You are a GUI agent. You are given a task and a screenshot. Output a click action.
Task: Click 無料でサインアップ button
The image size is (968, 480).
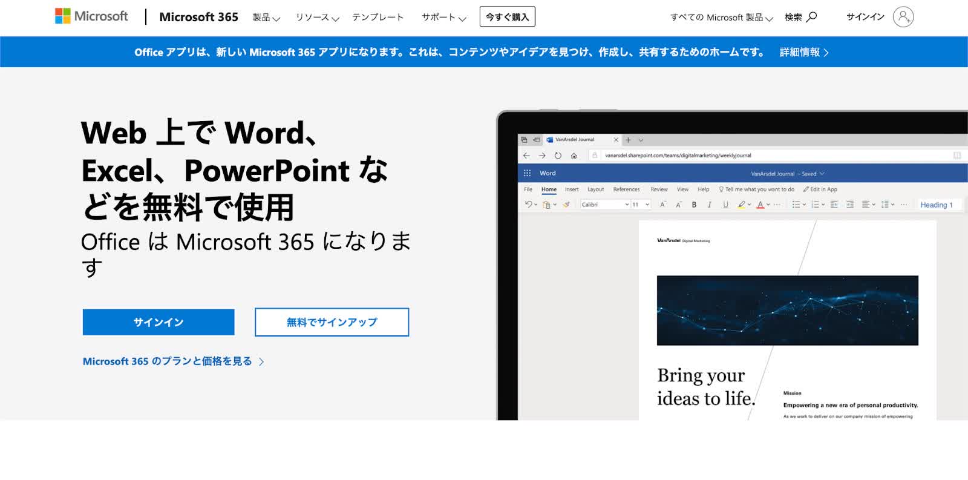tap(332, 322)
